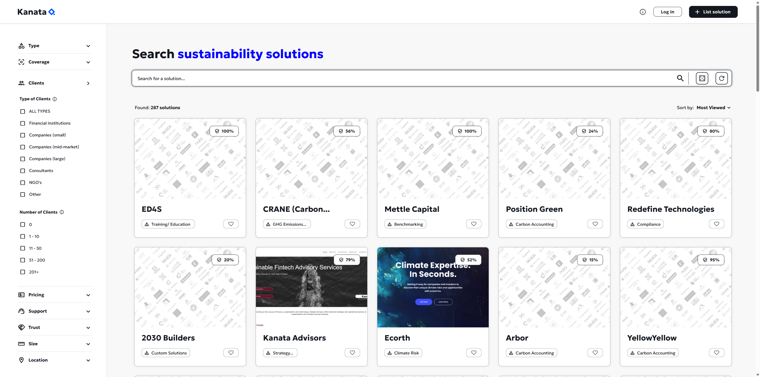Favorite YellowYellow with heart icon

tap(717, 353)
